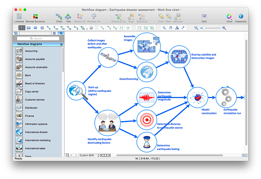Open the Custom 60% zoom selector
261x179 pixels.
[x=89, y=156]
